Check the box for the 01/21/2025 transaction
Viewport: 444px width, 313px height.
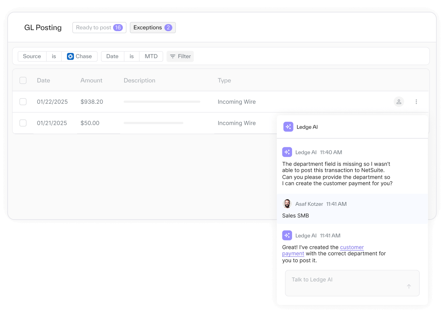pos(23,123)
